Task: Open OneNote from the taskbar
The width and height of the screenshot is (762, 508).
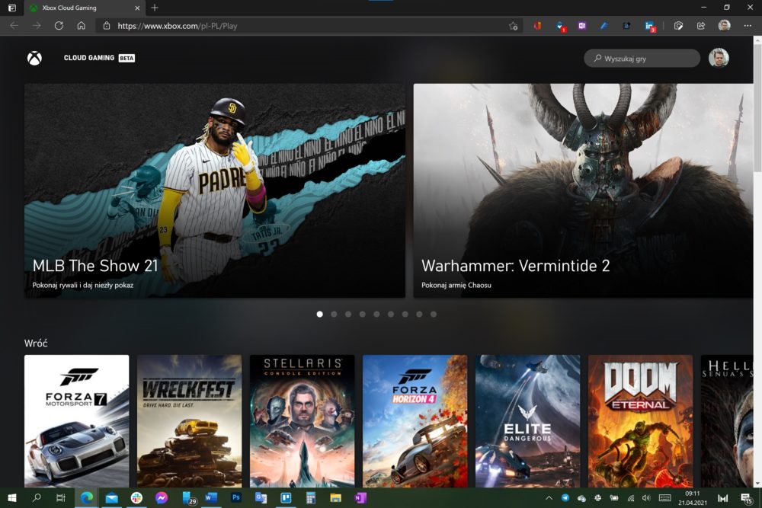Action: click(x=360, y=498)
